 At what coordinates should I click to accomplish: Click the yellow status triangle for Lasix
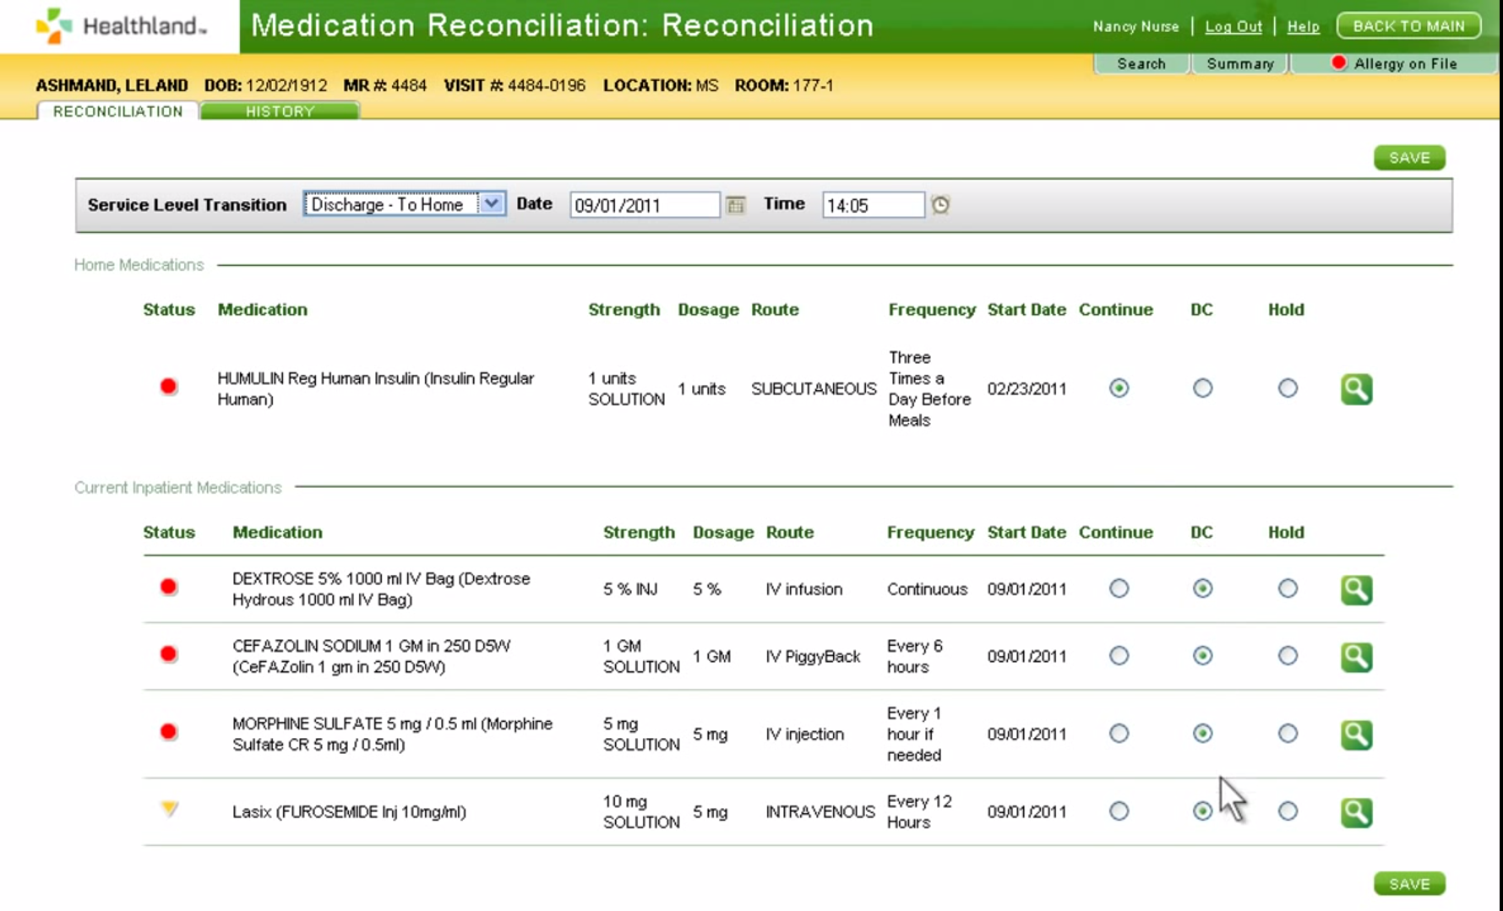(170, 809)
